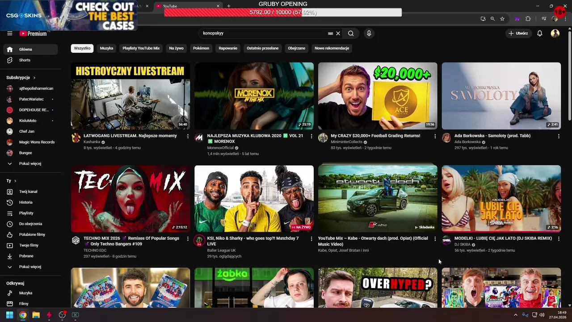Select the Muzyka filter chip
572x322 pixels.
(x=106, y=48)
